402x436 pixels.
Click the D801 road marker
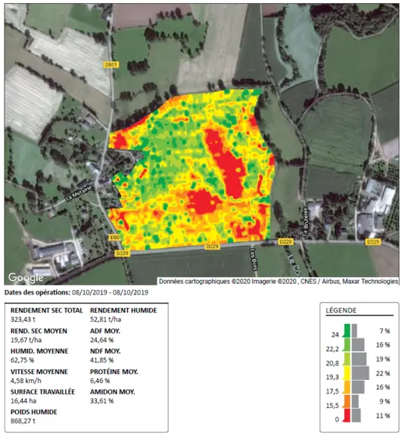tap(111, 65)
